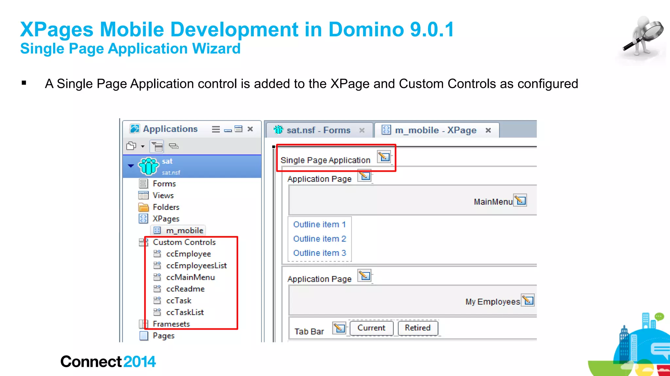Screen dimensions: 670x376
Task: Close the m_mobile - XPage tab
Action: (488, 130)
